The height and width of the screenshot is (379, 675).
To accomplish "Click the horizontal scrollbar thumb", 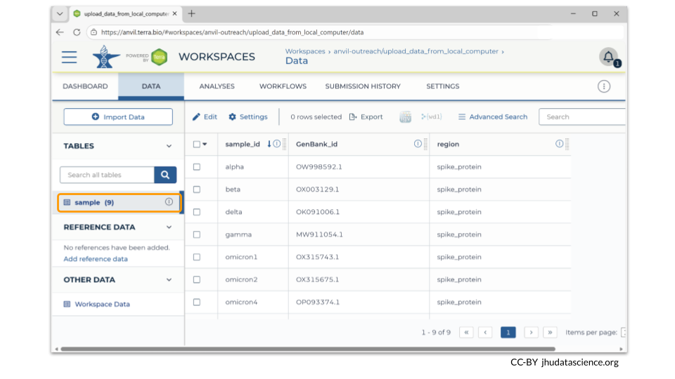I will tap(308, 349).
